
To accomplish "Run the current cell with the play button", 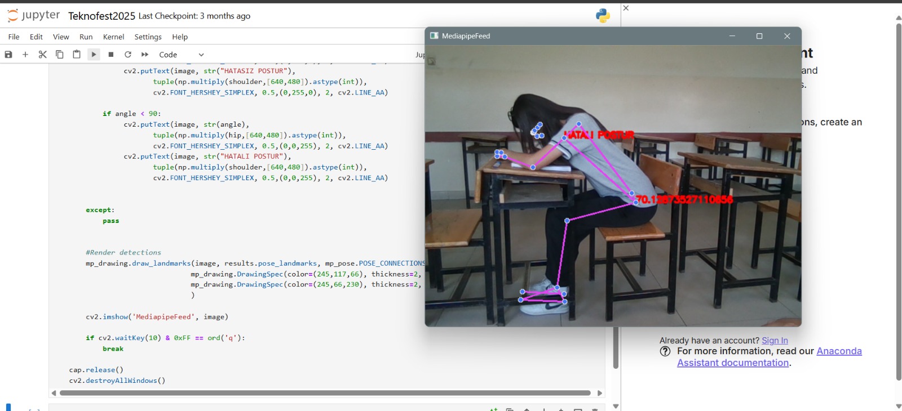I will 94,55.
